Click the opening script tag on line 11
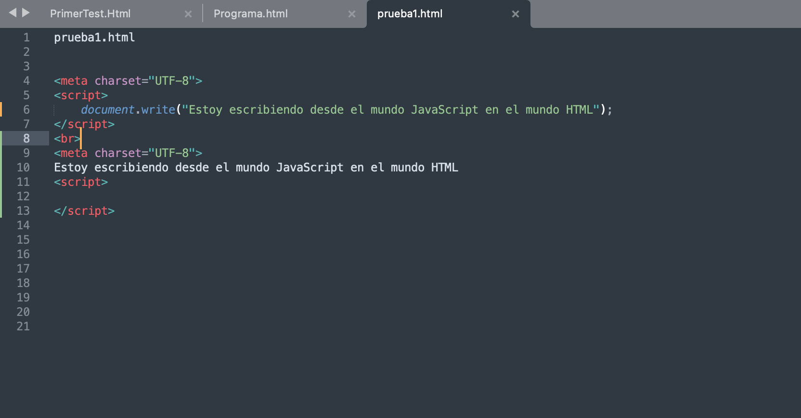 pyautogui.click(x=81, y=182)
